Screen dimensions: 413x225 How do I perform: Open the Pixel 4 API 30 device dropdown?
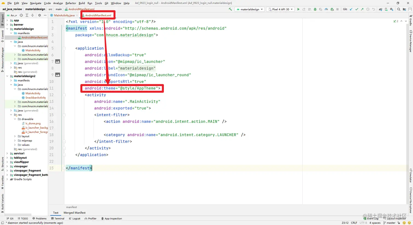coord(281,9)
